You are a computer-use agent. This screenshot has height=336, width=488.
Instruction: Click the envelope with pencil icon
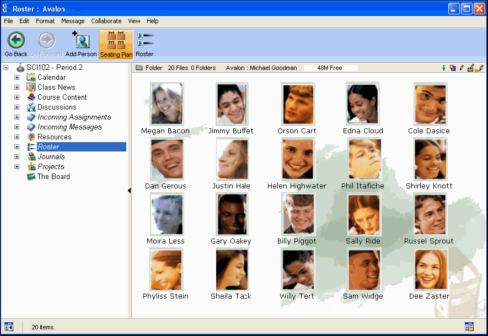470,68
